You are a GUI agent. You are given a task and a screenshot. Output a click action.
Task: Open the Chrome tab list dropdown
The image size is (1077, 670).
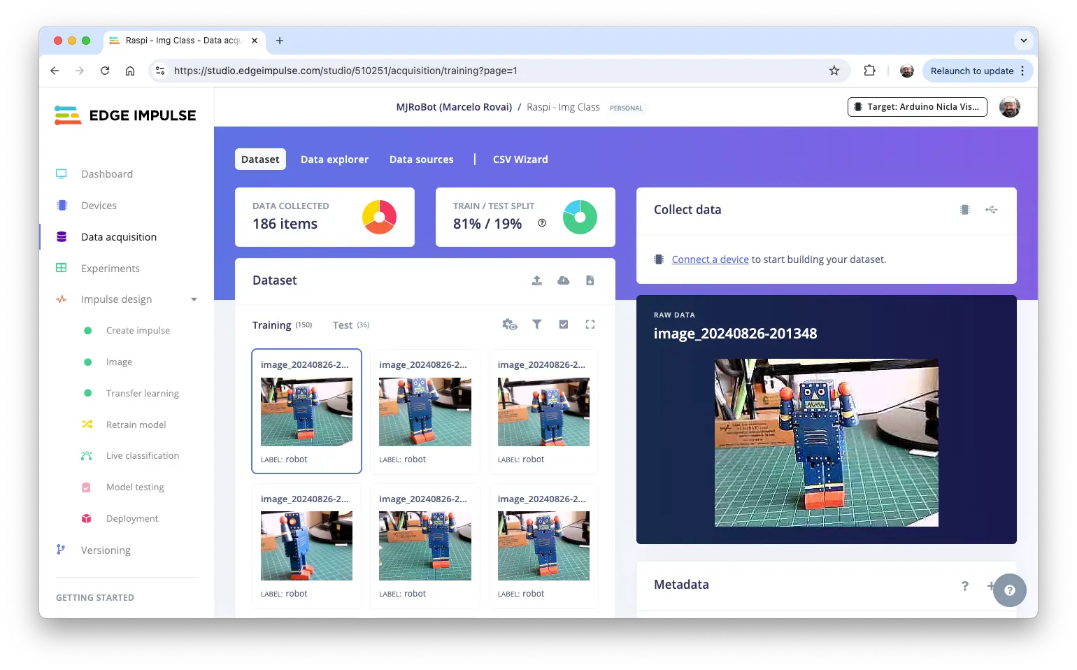coord(1023,41)
